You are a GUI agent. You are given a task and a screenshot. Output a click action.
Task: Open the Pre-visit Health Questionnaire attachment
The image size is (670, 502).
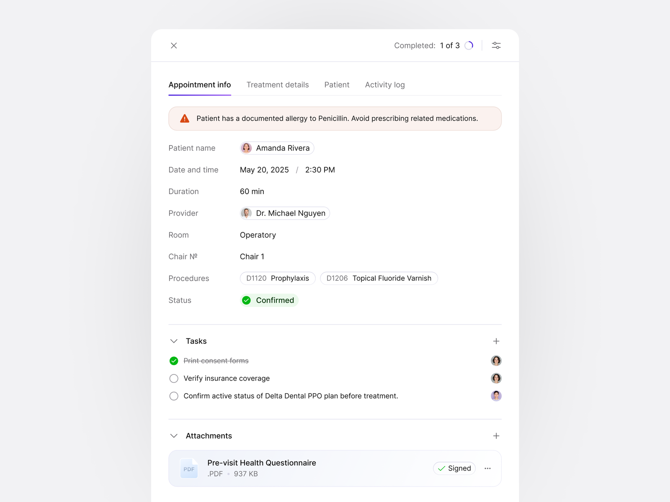click(x=261, y=463)
